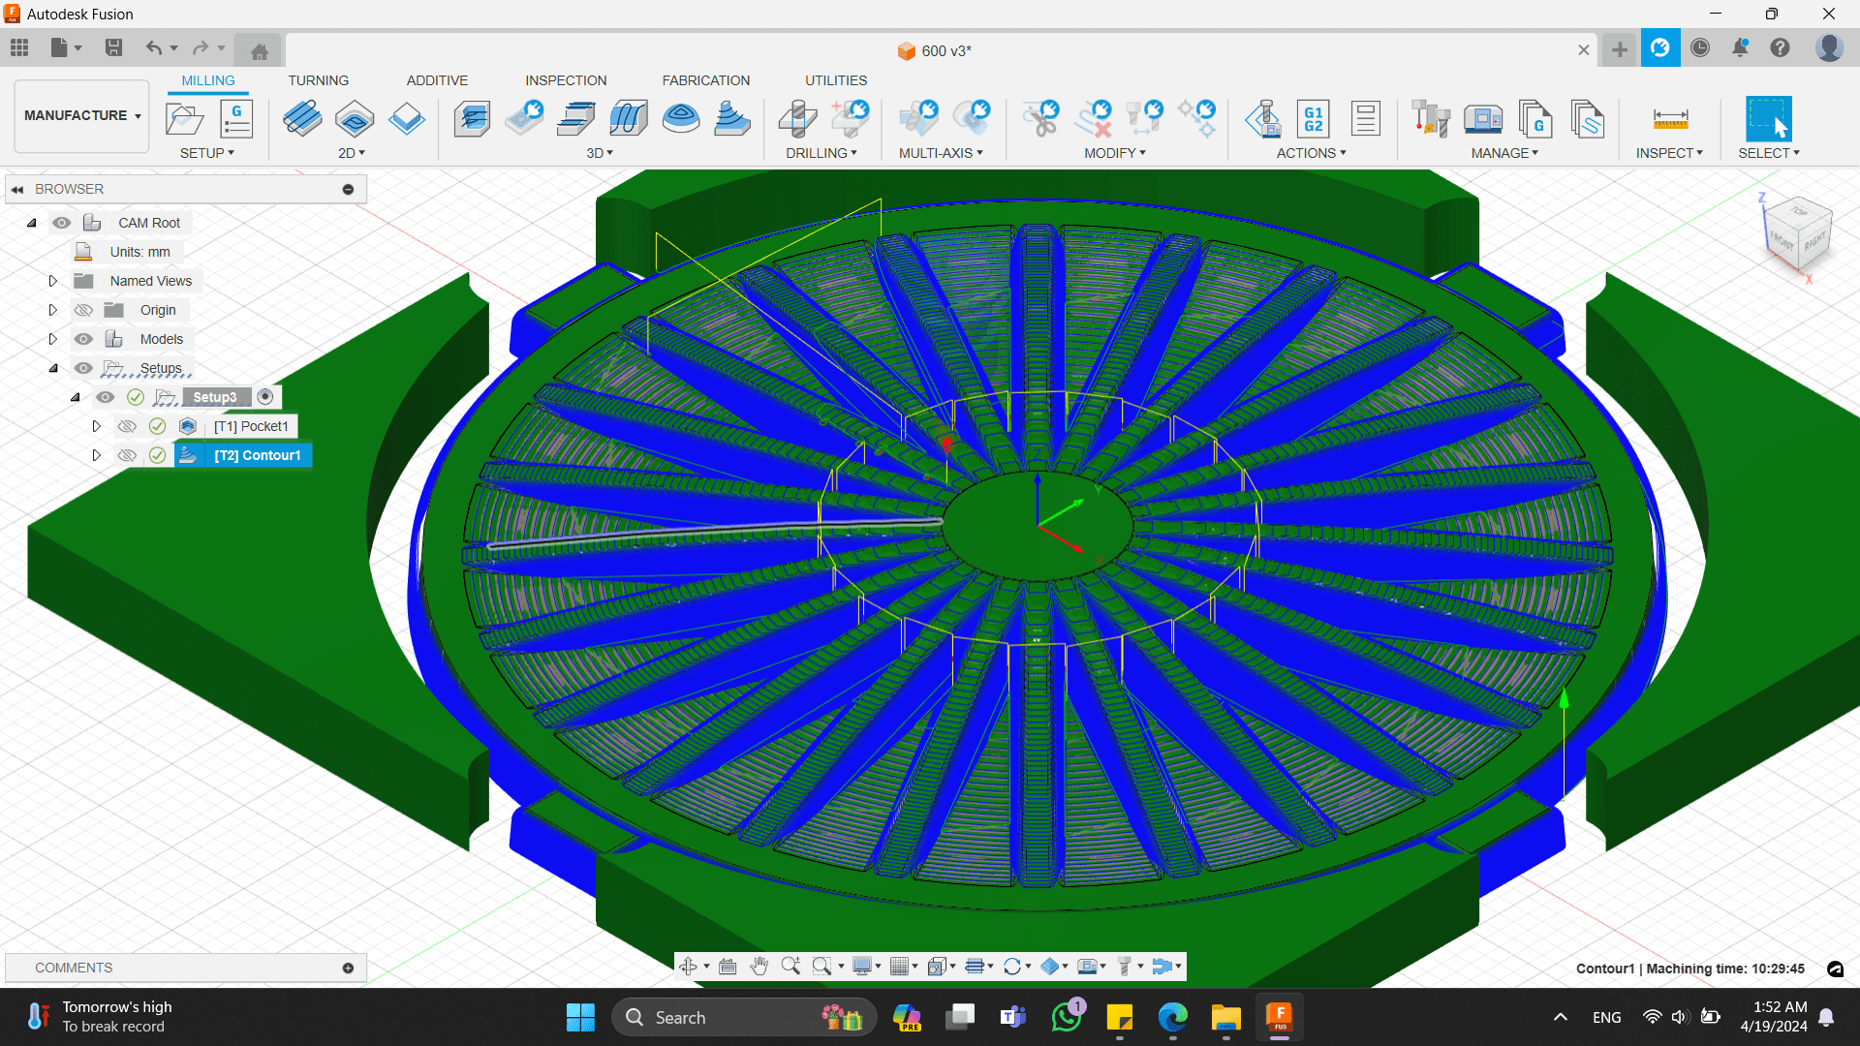The image size is (1860, 1046).
Task: Expand the [T1] Pocket1 operation
Action: (x=96, y=426)
